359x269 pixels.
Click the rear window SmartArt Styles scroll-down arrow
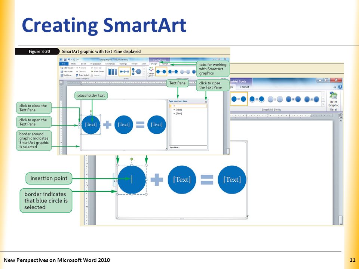(323, 99)
